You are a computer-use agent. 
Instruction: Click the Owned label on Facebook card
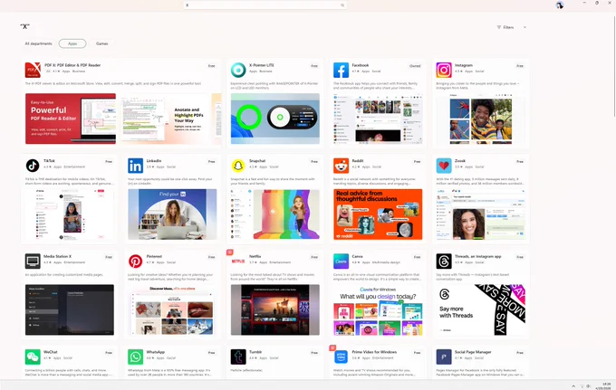[x=415, y=66]
